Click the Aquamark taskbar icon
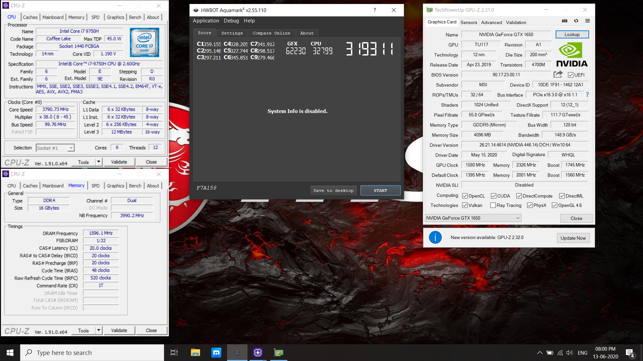 [x=237, y=353]
